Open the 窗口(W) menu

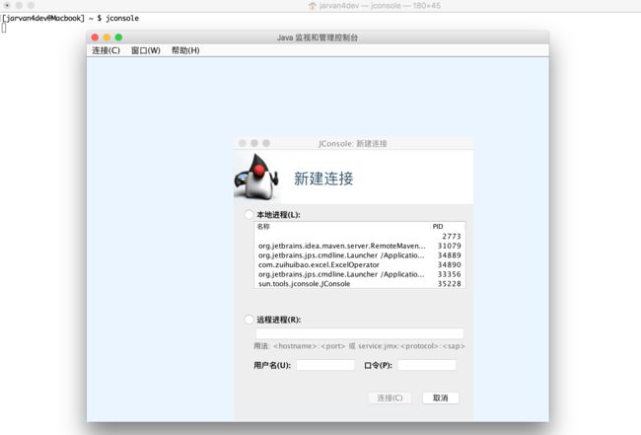click(146, 50)
